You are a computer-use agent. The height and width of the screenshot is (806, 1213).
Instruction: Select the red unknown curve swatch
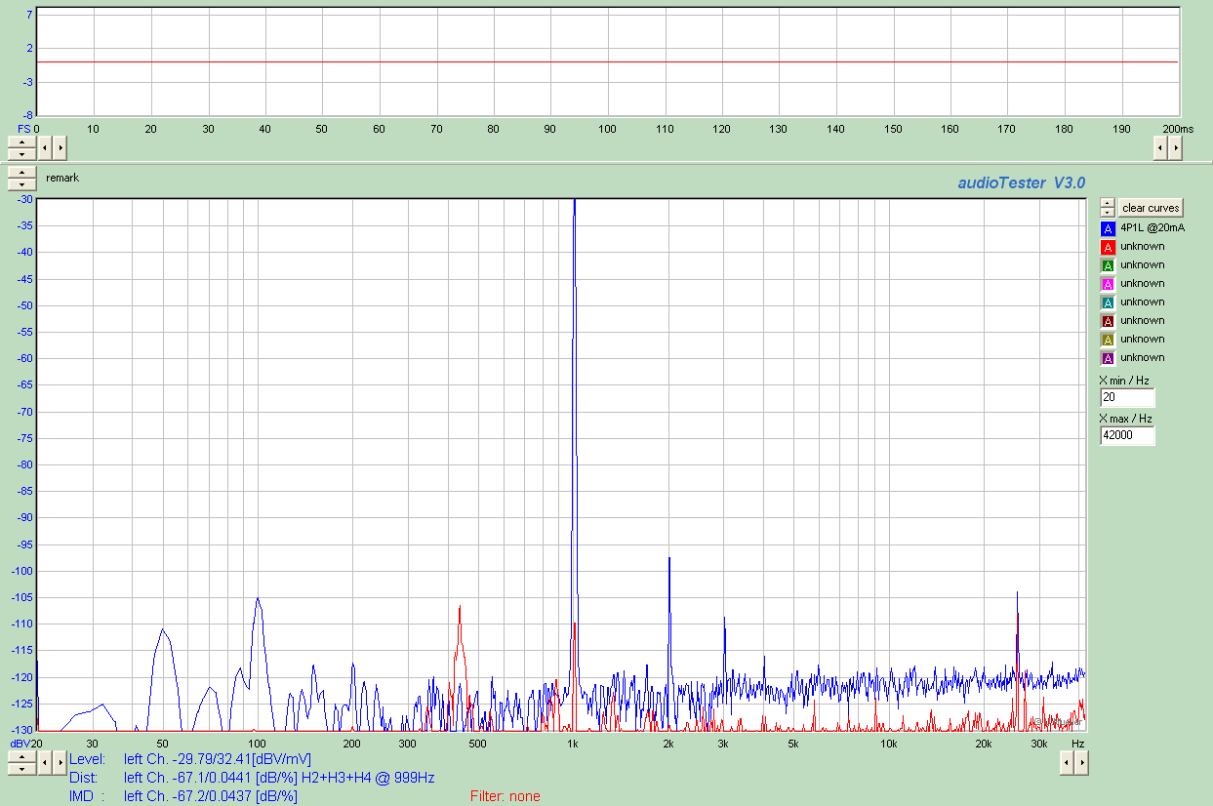point(1108,247)
